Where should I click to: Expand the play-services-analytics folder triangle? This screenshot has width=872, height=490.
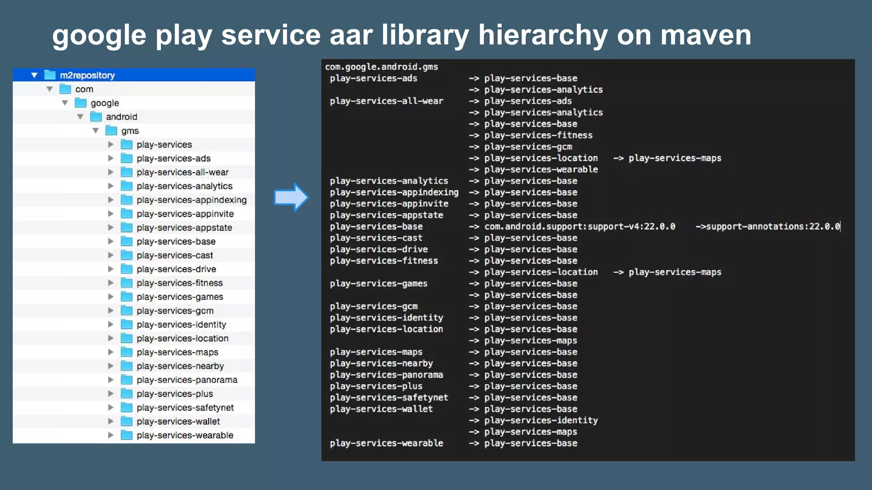(x=111, y=186)
